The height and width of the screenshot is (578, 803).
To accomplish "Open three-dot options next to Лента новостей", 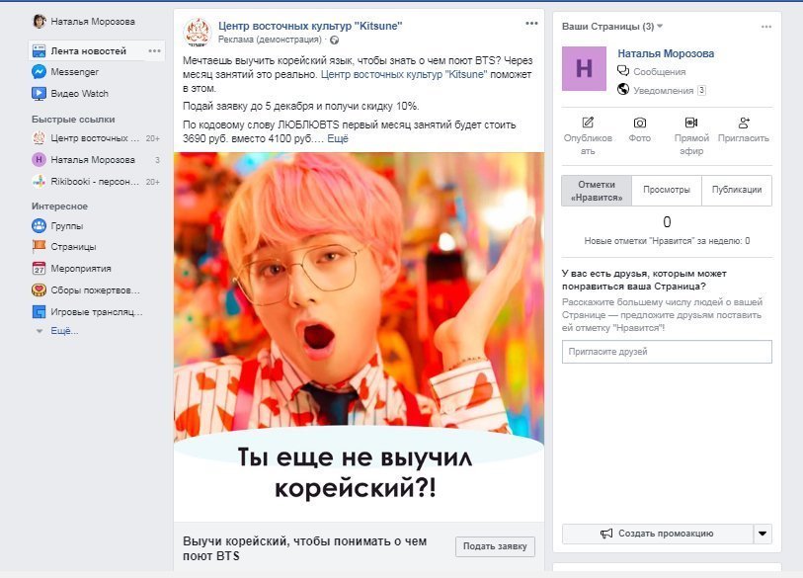I will pyautogui.click(x=155, y=50).
